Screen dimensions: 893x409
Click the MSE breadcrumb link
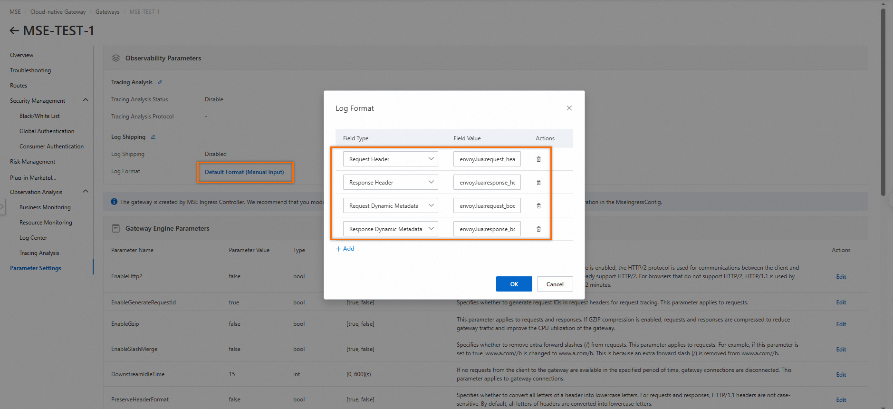pos(15,12)
